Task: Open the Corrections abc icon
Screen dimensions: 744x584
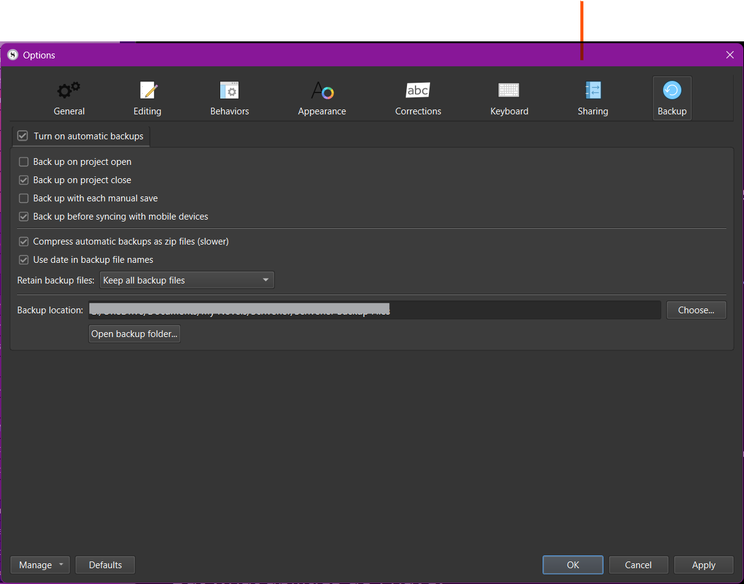Action: [x=418, y=91]
